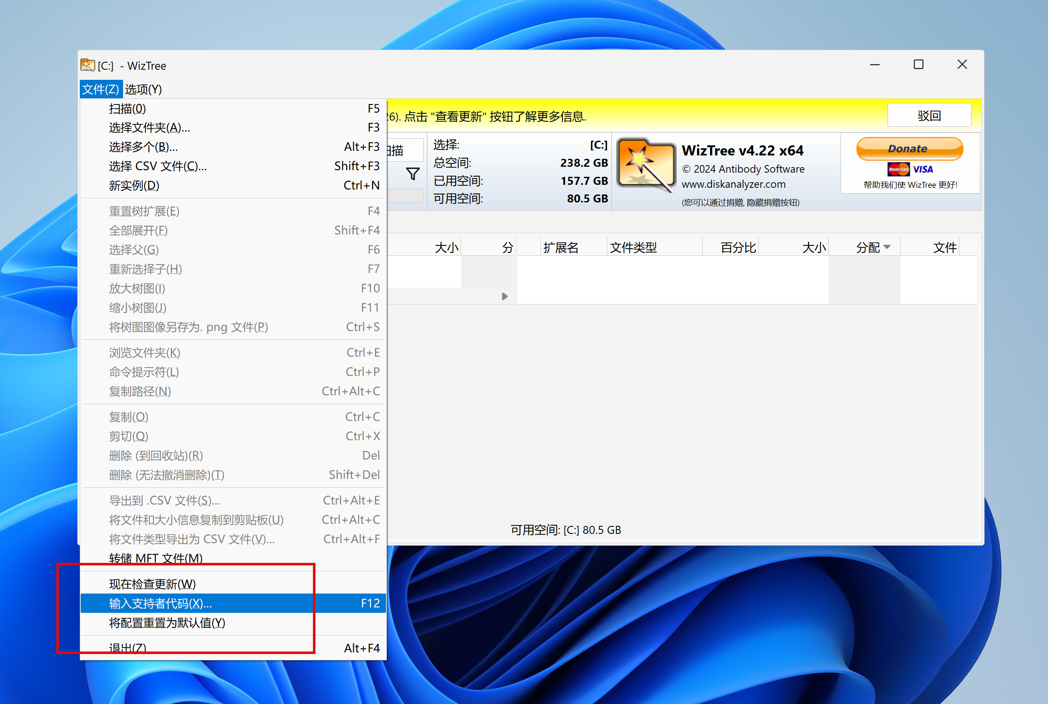Dismiss update notice with 驳回 button
The image size is (1048, 704).
pyautogui.click(x=929, y=116)
